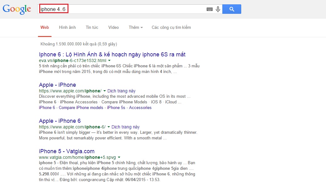Viewport: 326px width, 182px height.
Task: Open the Video search tab
Action: coord(113,28)
